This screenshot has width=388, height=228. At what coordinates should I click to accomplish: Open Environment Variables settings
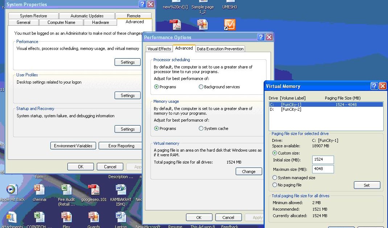tap(73, 145)
